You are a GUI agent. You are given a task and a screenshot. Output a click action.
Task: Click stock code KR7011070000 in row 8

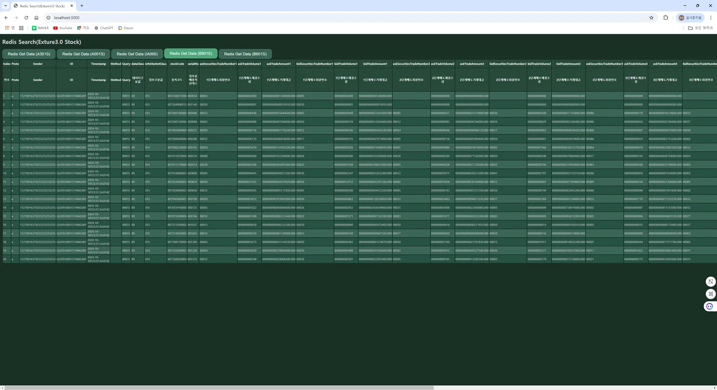(x=177, y=156)
